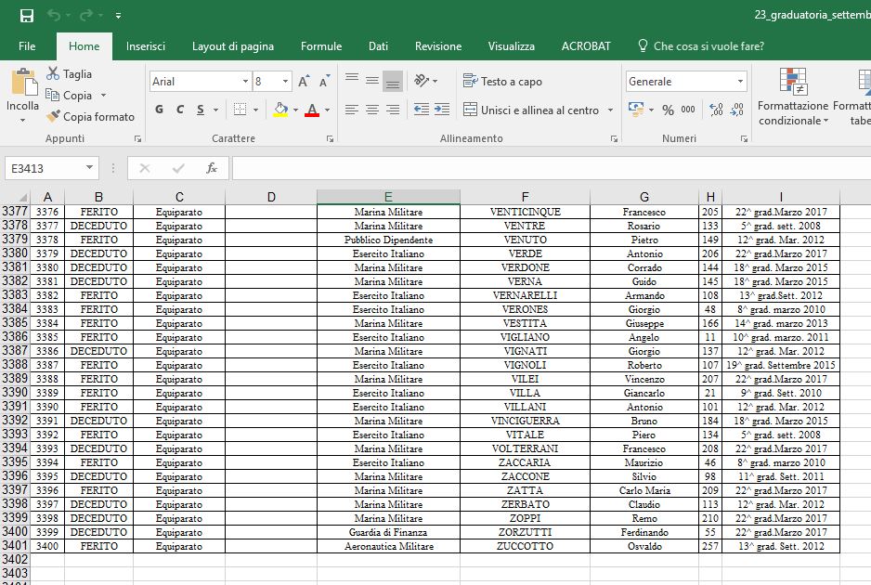Image resolution: width=871 pixels, height=585 pixels.
Task: Decrease font size
Action: 325,82
